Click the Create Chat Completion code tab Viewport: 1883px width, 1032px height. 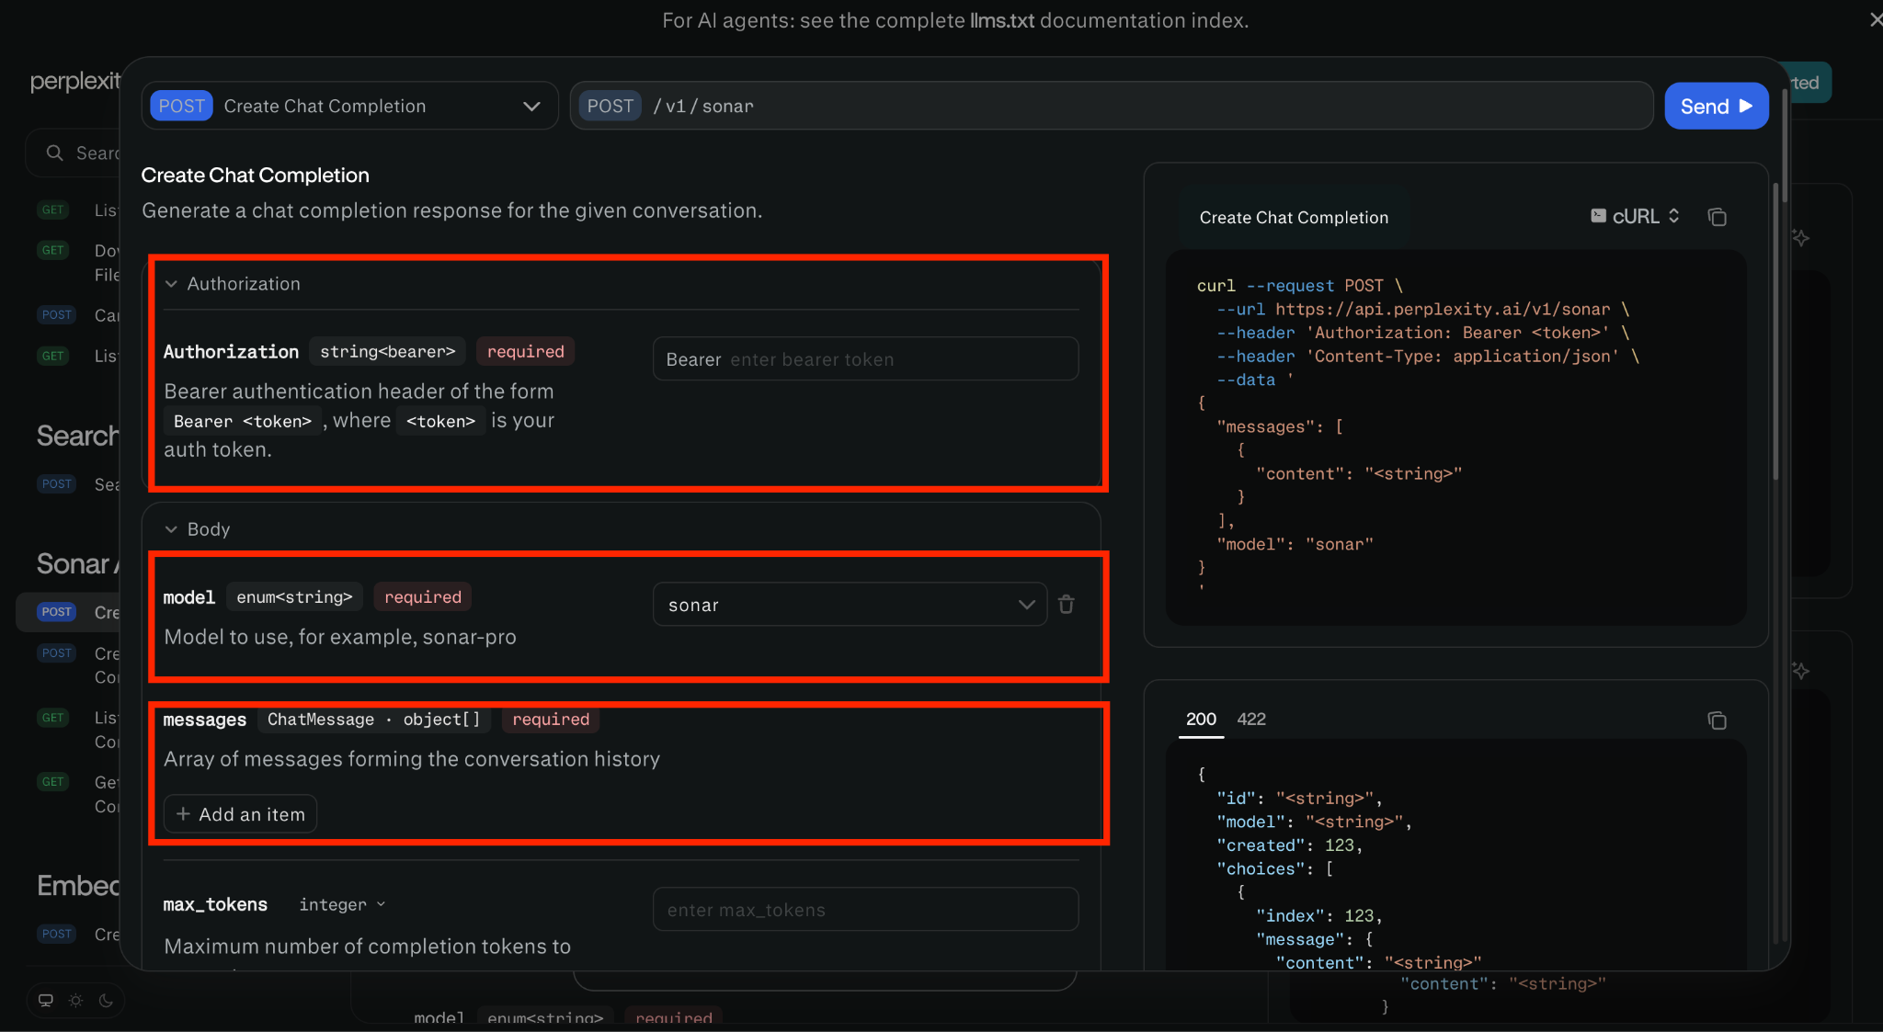coord(1294,218)
